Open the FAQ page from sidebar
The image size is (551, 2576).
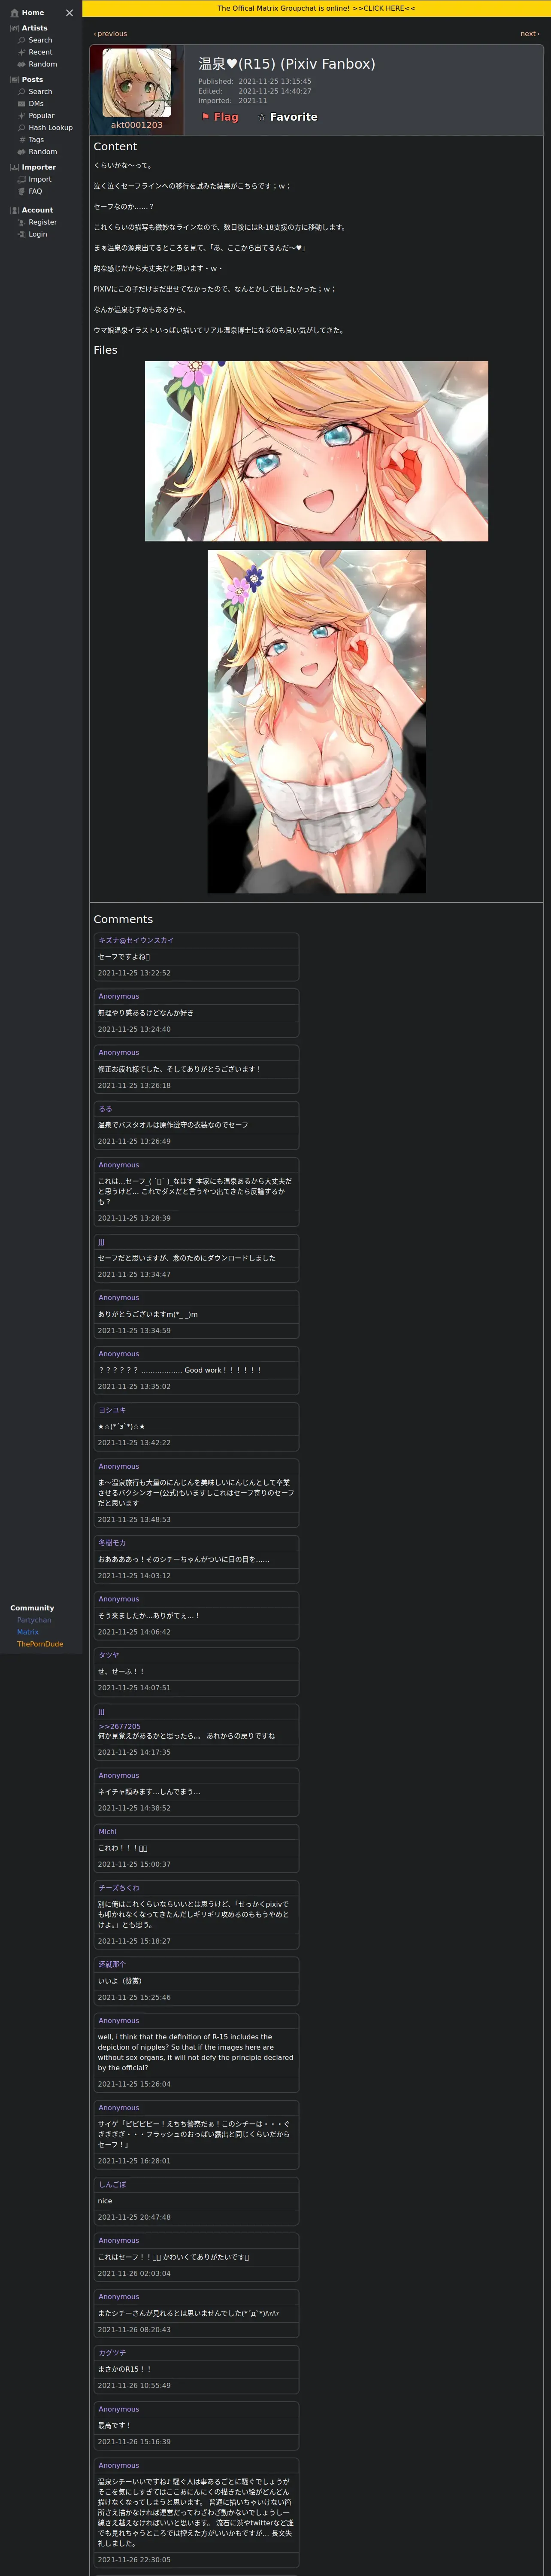[35, 191]
